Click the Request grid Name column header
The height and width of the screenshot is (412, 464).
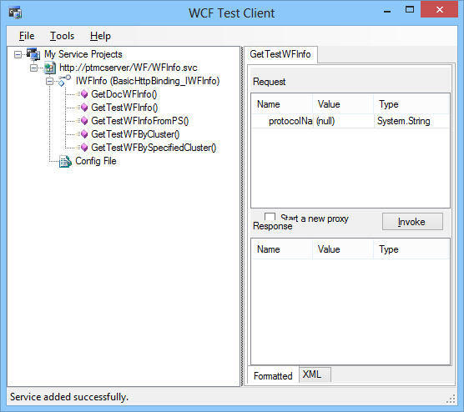coord(282,104)
